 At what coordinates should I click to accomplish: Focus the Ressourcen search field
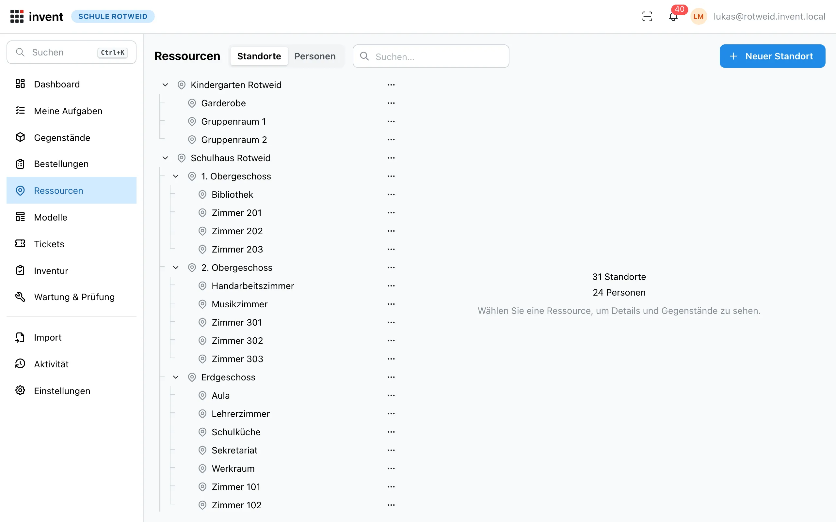click(x=431, y=56)
